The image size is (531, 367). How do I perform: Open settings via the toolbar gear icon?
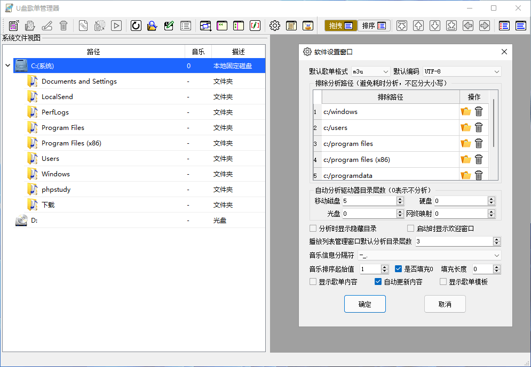click(x=275, y=26)
